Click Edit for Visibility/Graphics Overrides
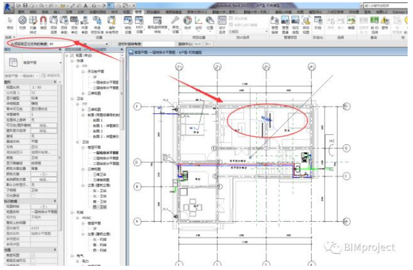Image resolution: width=413 pixels, height=270 pixels. coord(44,125)
